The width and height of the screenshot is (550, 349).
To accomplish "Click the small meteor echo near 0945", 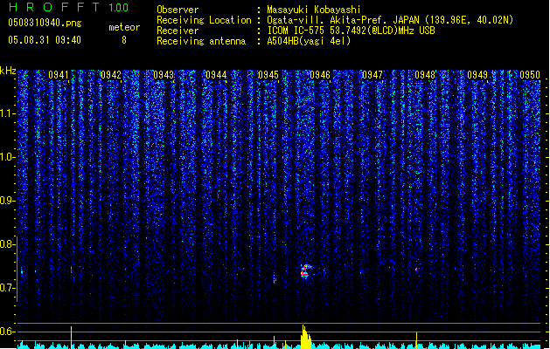I will tap(275, 279).
